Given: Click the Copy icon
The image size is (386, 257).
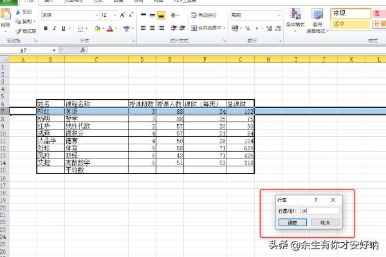Looking at the screenshot, I should point(18,21).
